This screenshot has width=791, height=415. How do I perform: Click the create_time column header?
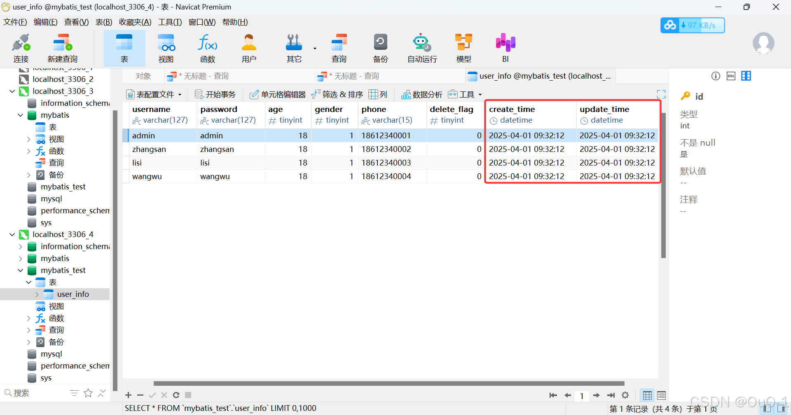pyautogui.click(x=531, y=115)
